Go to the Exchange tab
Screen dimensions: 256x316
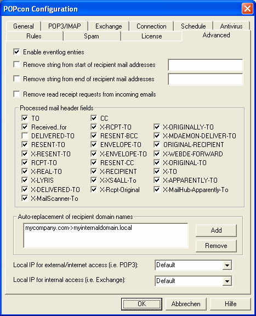coord(109,26)
